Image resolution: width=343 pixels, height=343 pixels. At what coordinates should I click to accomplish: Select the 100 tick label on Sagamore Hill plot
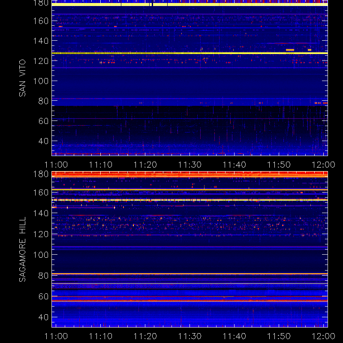tap(41, 255)
